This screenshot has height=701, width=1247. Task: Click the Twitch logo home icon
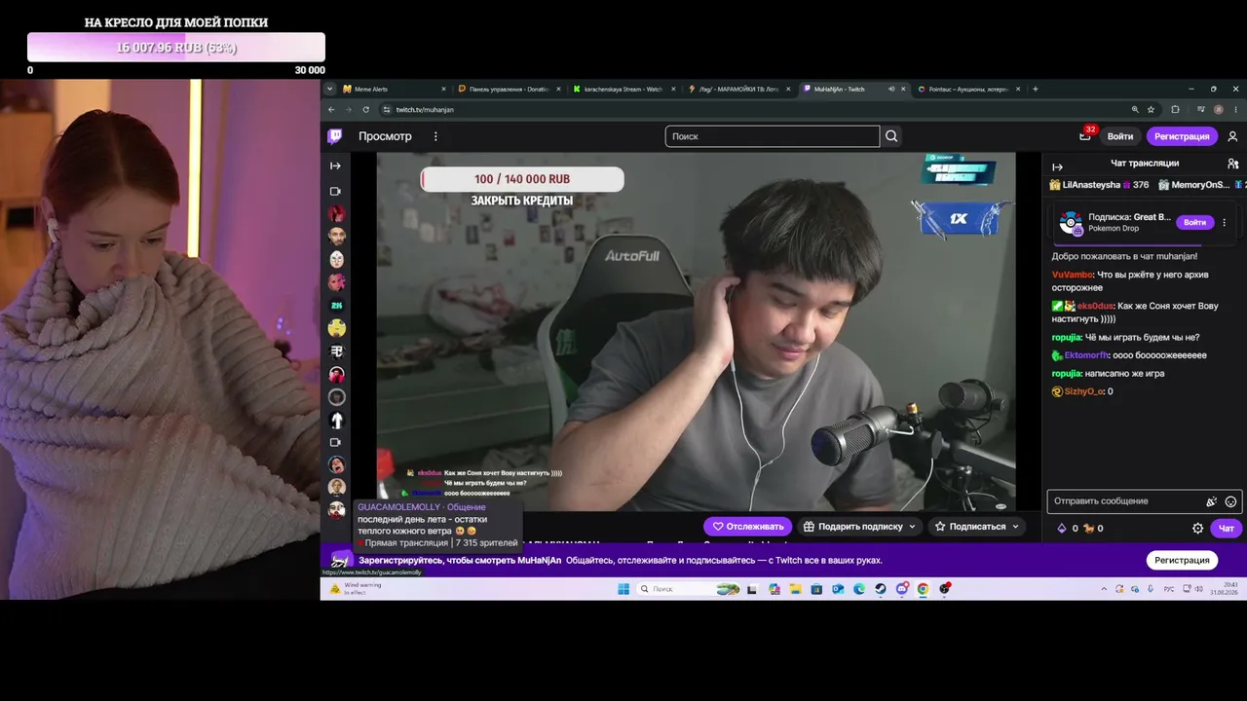[x=335, y=136]
